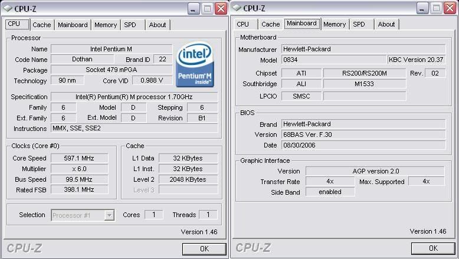Click CPU-Z title bar icon in right window
459x259 pixels.
(237, 8)
